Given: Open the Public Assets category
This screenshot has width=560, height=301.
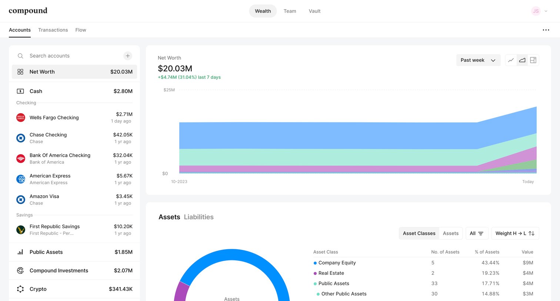Looking at the screenshot, I should pyautogui.click(x=74, y=252).
